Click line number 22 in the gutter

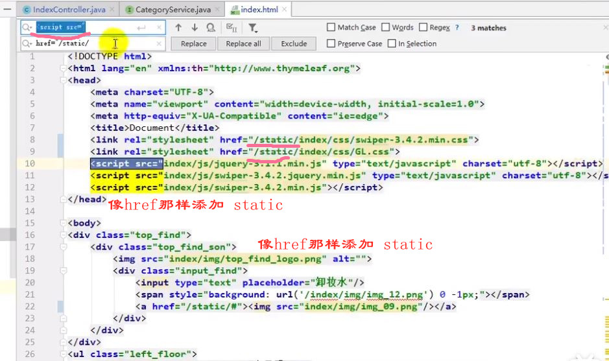coord(30,307)
